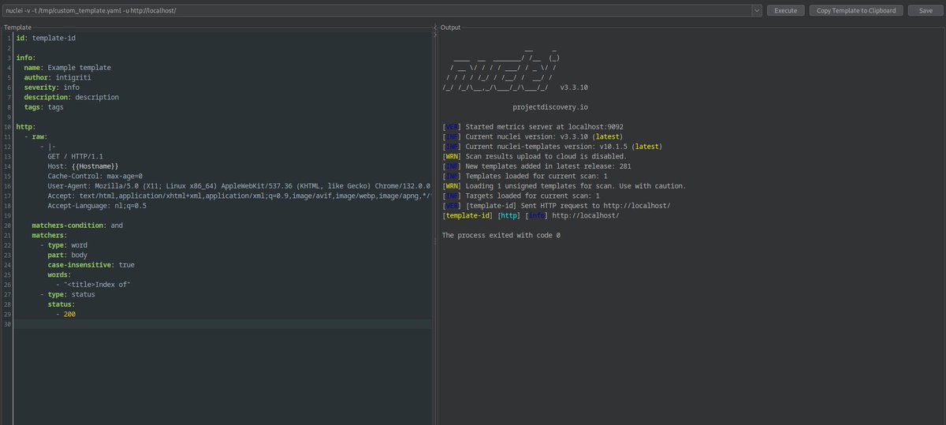Image resolution: width=946 pixels, height=425 pixels.
Task: Click the 'id: template-id' line in editor
Action: (x=47, y=38)
